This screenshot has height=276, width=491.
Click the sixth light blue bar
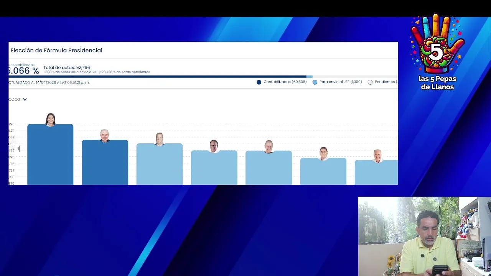(x=323, y=172)
